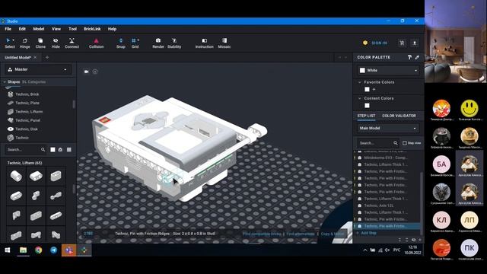Click the grid view icon by parts search
The width and height of the screenshot is (487, 274).
pos(69,150)
